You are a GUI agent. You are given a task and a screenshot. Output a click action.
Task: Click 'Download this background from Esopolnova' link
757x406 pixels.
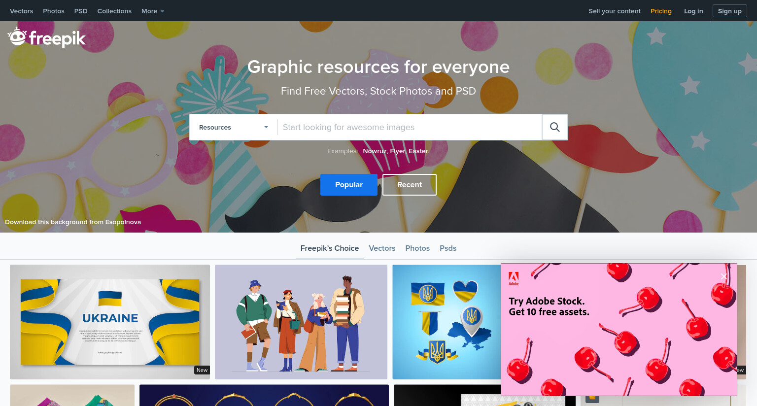pyautogui.click(x=73, y=222)
